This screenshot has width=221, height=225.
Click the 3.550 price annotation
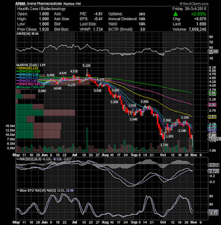[x=115, y=91]
